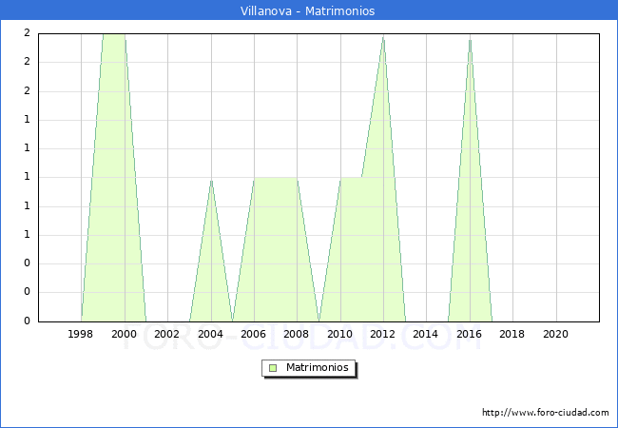Select the 2000 x-axis label

pyautogui.click(x=124, y=334)
